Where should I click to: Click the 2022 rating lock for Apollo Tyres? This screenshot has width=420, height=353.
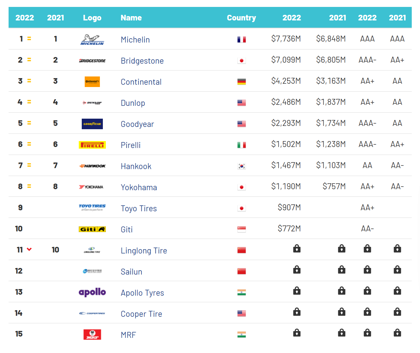click(x=367, y=291)
